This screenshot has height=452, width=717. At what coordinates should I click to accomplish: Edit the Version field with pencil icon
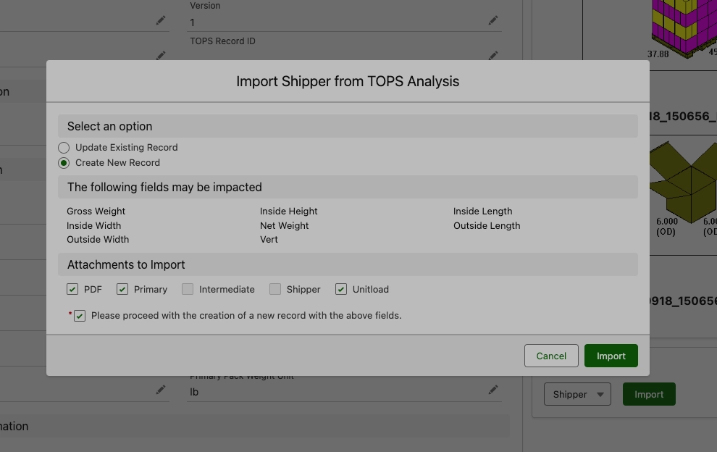[493, 20]
